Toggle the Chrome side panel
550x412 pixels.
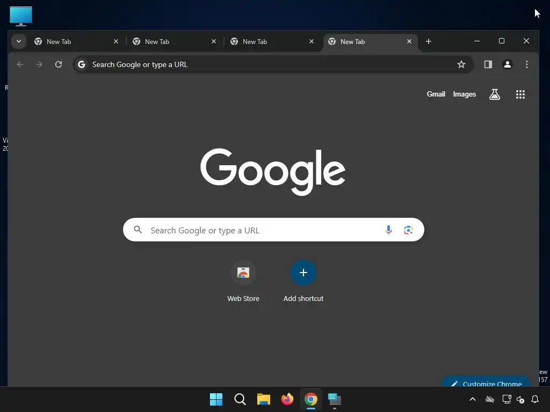(488, 64)
